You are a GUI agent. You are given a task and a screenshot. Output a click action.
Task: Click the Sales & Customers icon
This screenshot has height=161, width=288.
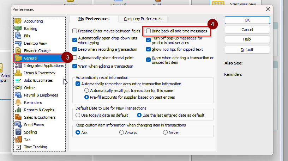18,117
